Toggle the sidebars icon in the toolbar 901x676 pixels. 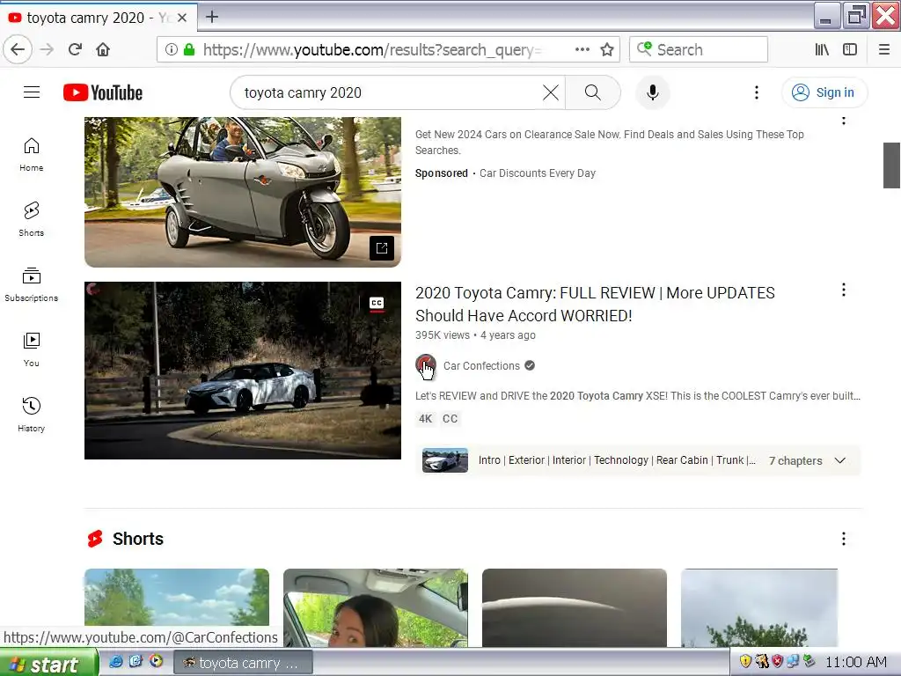850,49
